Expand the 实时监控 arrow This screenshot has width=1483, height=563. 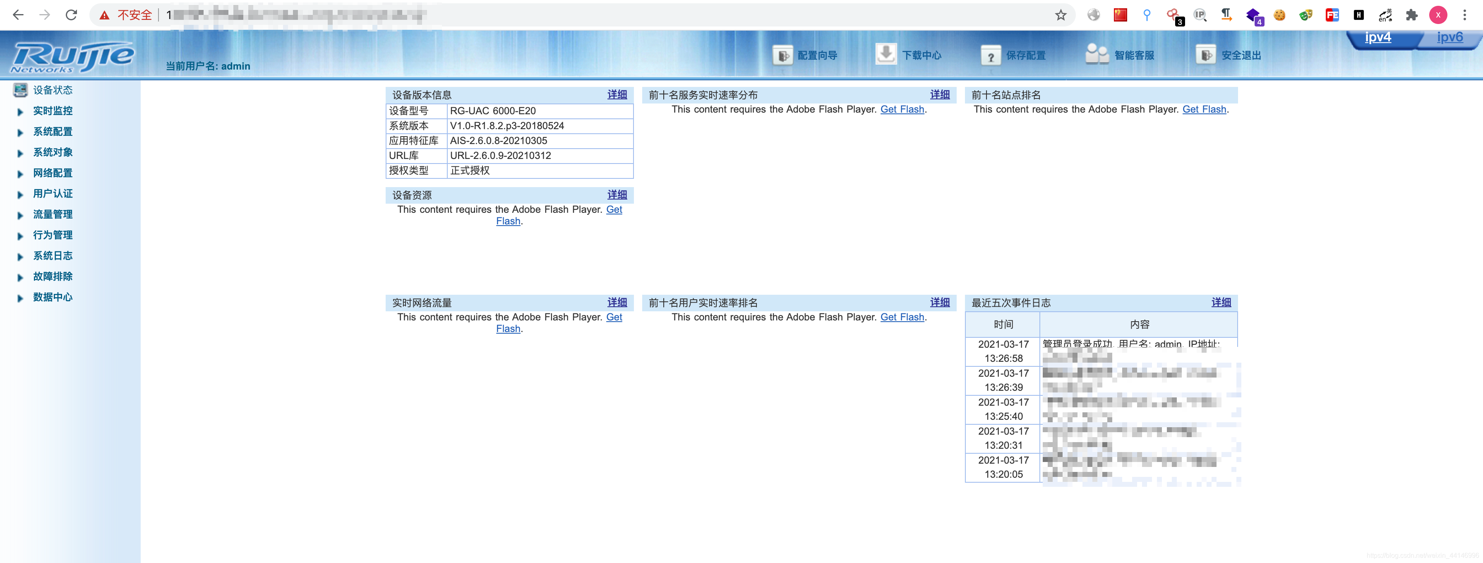point(20,112)
